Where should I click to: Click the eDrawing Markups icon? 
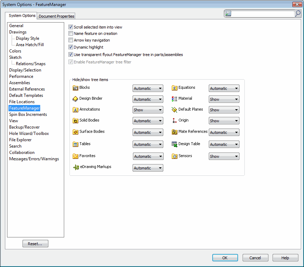pyautogui.click(x=76, y=167)
